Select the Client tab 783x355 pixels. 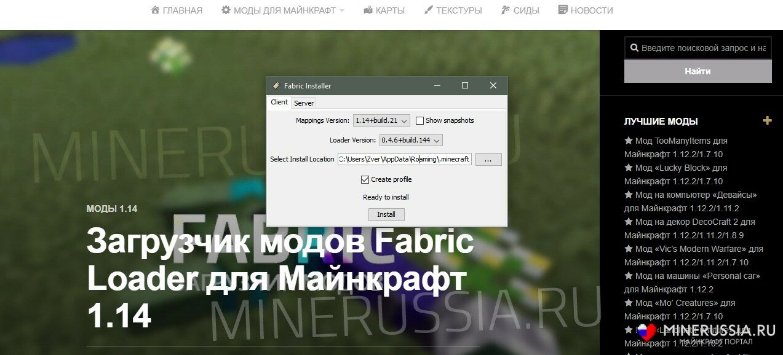point(279,102)
